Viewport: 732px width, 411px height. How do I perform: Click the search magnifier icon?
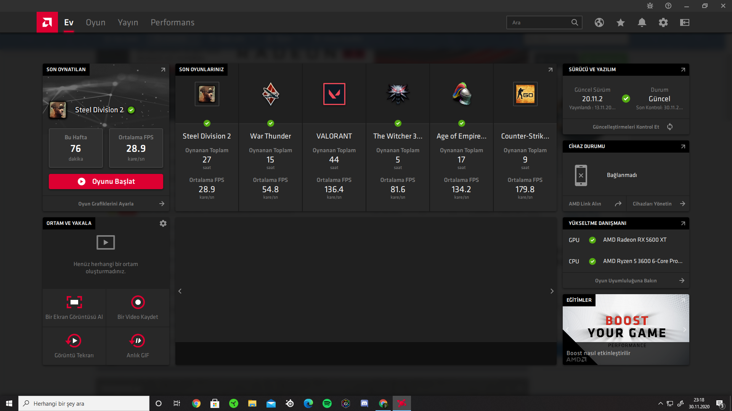575,22
